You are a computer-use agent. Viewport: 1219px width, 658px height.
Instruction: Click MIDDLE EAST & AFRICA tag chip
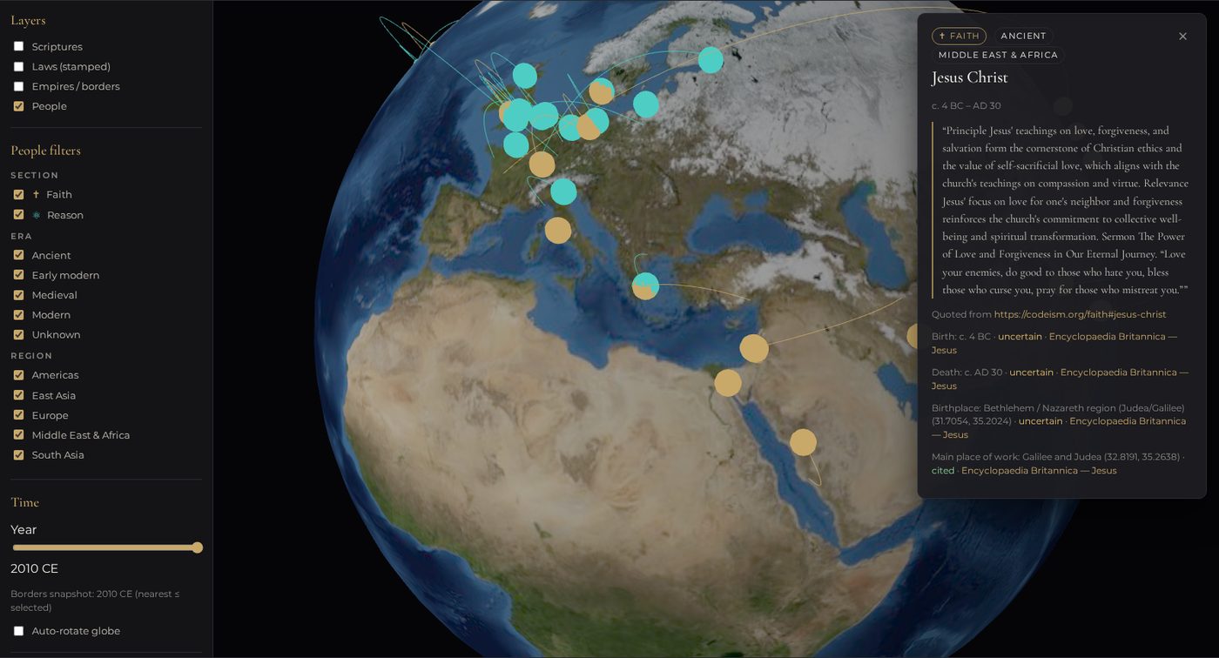coord(998,55)
